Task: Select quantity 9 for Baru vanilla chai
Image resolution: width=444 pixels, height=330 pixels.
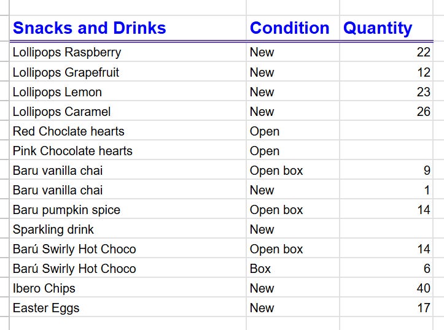Action: pyautogui.click(x=386, y=171)
